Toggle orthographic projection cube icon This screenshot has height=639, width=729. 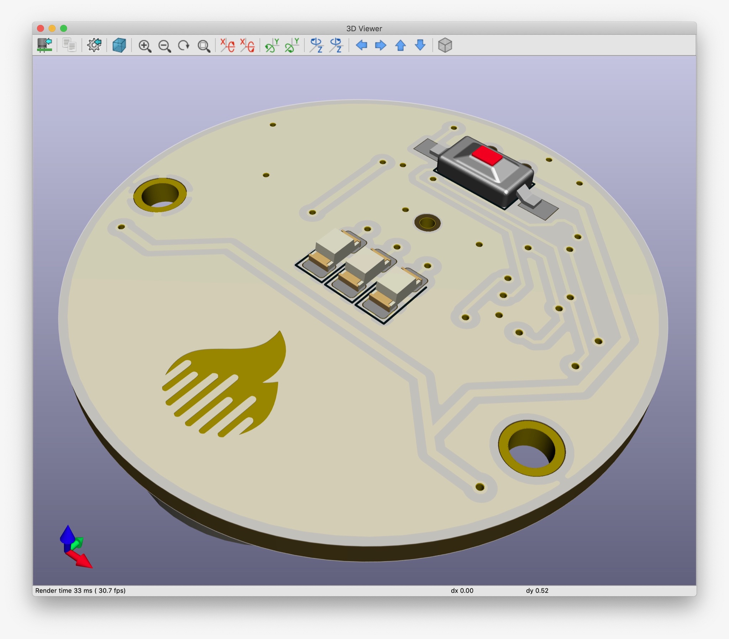pyautogui.click(x=445, y=45)
